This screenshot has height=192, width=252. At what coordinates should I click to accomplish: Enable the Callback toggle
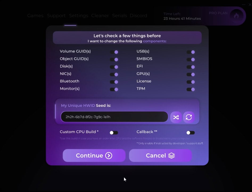tap(191, 133)
